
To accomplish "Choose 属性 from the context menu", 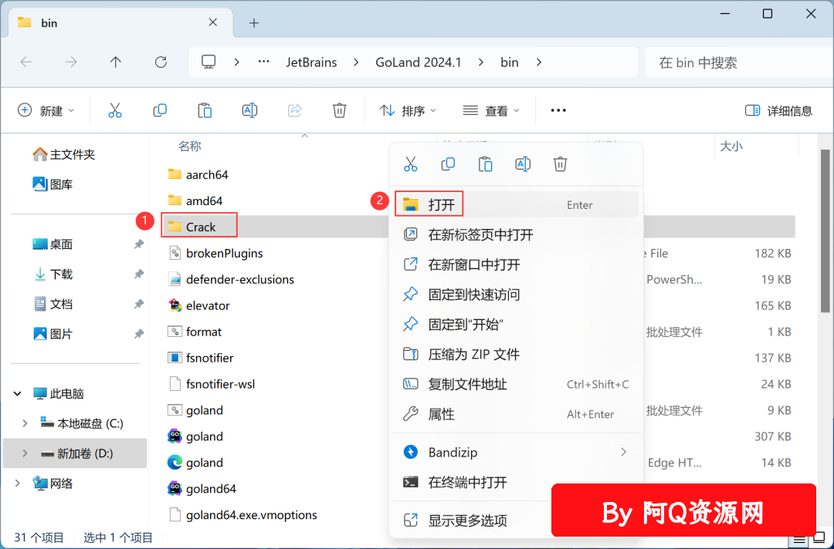I will click(x=515, y=413).
